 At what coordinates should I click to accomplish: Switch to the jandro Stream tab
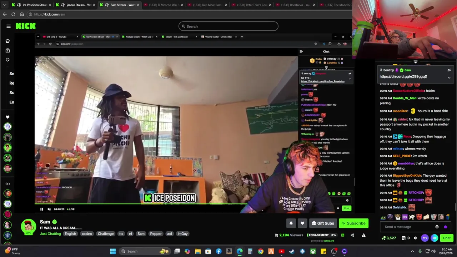coord(75,5)
